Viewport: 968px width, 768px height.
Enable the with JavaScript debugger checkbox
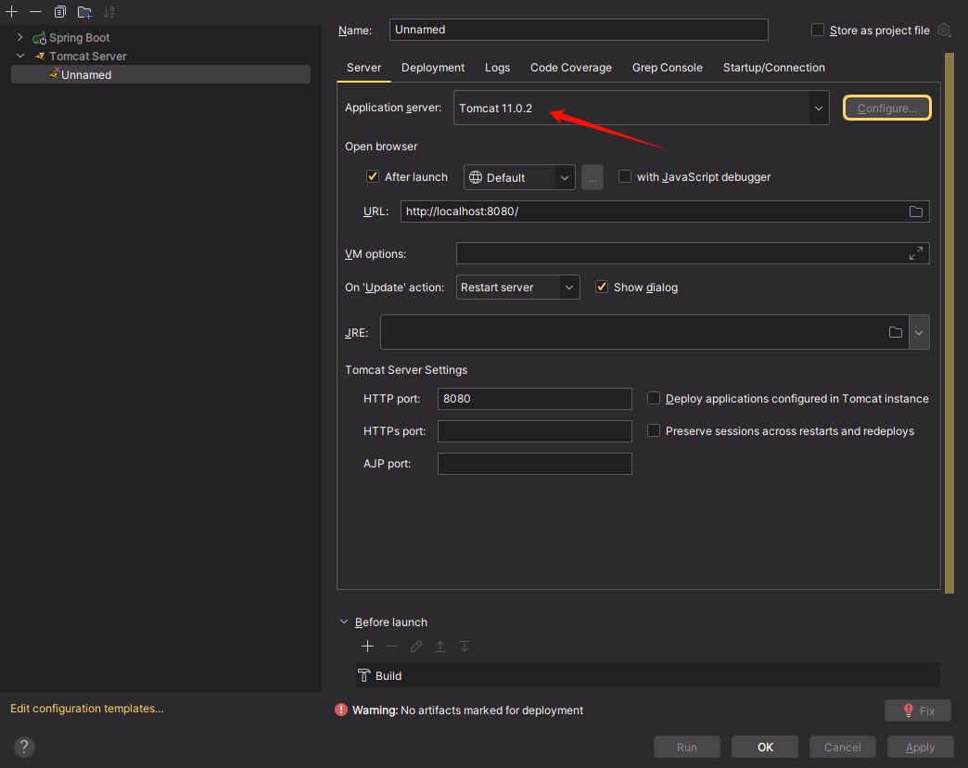(625, 176)
